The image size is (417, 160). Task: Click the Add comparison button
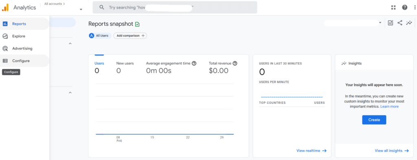[130, 35]
